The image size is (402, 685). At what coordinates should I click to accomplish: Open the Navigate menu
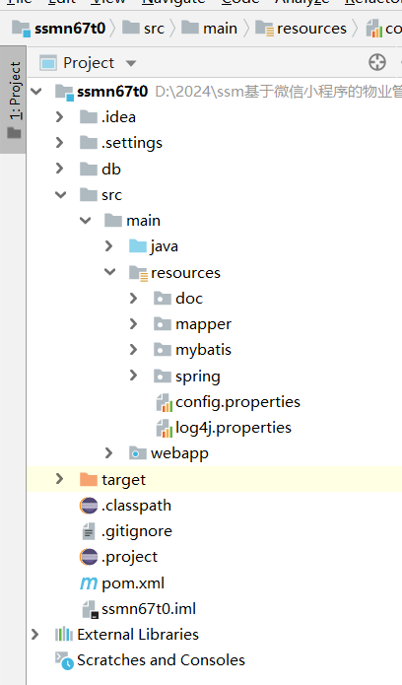coord(173,3)
